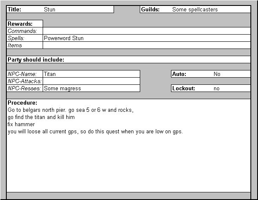Click the NPC-Attacks label cell

pos(25,81)
